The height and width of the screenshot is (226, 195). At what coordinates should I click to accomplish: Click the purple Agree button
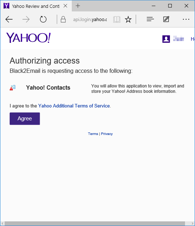(x=25, y=119)
